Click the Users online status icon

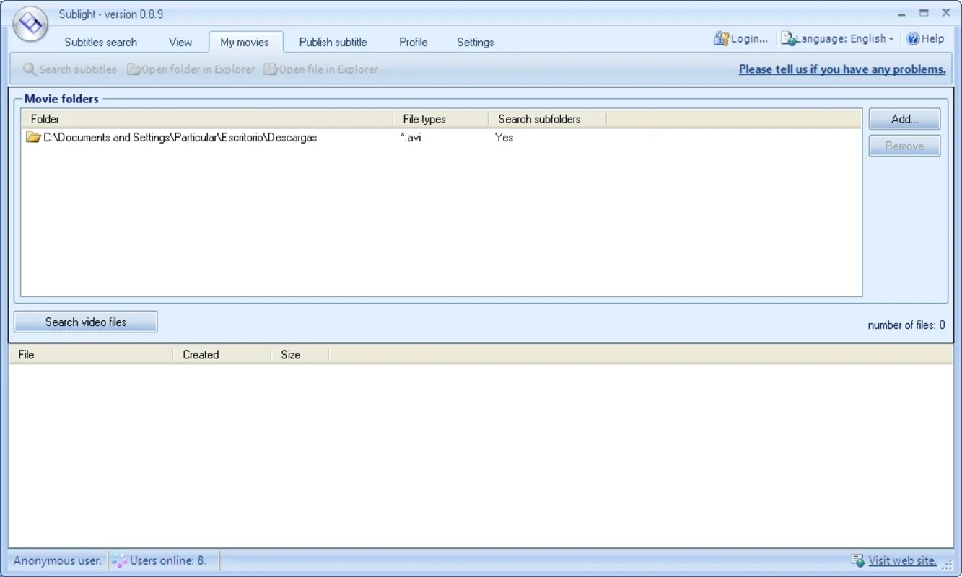coord(119,560)
